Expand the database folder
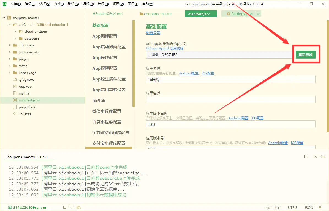 16,38
